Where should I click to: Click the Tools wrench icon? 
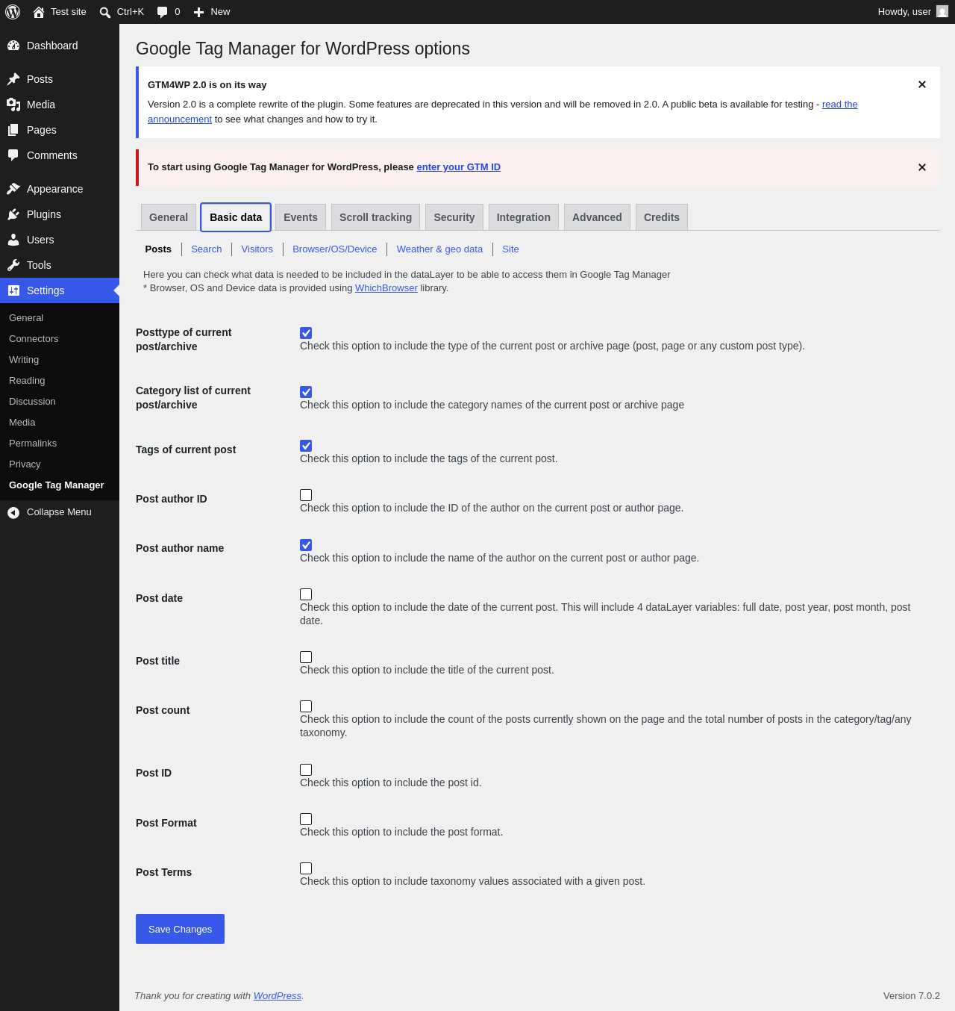(x=13, y=265)
